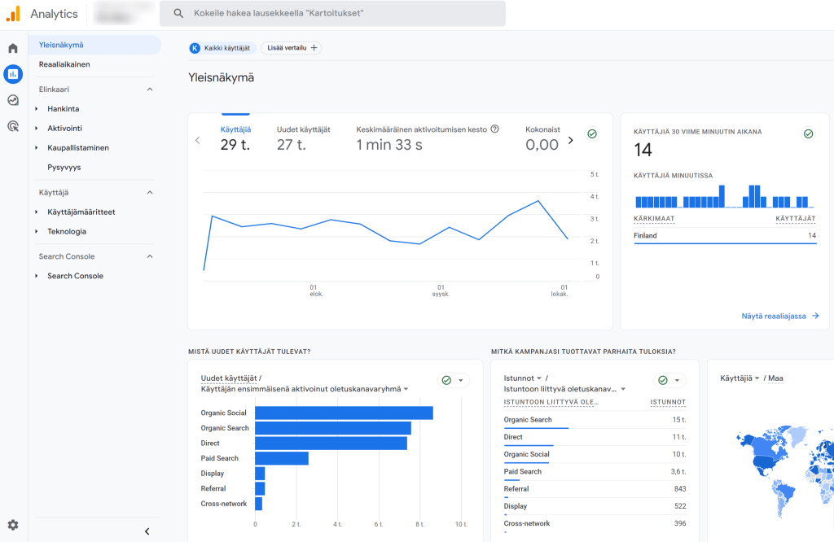Open the Advertising icon in left rail
Viewport: 834px width, 542px height.
click(x=13, y=126)
